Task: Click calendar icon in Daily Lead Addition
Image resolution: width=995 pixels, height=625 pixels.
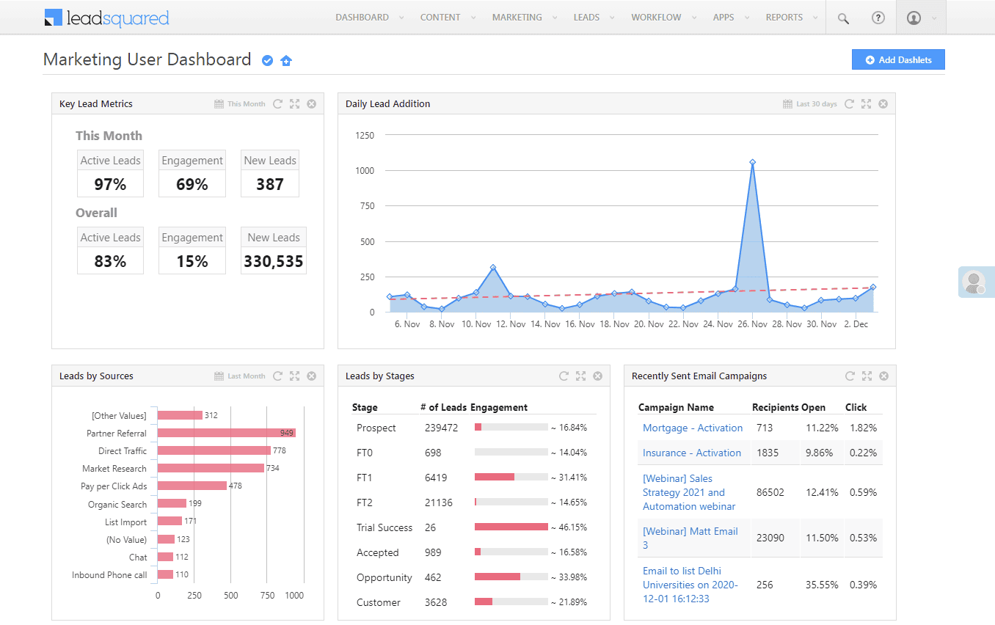Action: [x=787, y=104]
